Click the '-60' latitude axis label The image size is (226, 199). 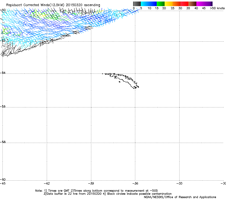pyautogui.click(x=3, y=179)
